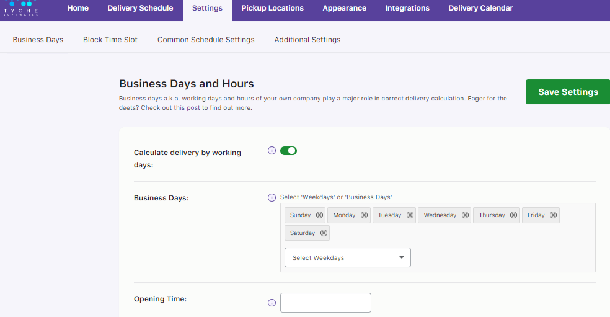Open the Common Schedule Settings tab
Screen dimensions: 610x317
click(206, 40)
